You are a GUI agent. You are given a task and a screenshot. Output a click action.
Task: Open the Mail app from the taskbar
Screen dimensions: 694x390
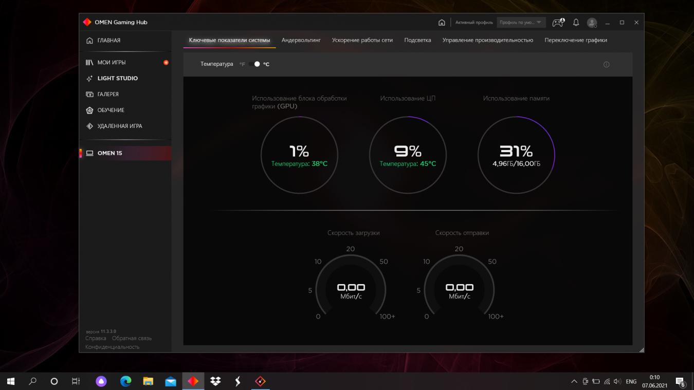(x=171, y=381)
